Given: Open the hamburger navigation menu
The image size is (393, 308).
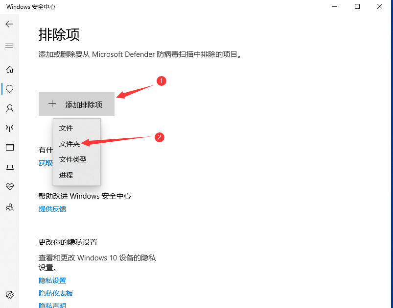Looking at the screenshot, I should pos(9,46).
